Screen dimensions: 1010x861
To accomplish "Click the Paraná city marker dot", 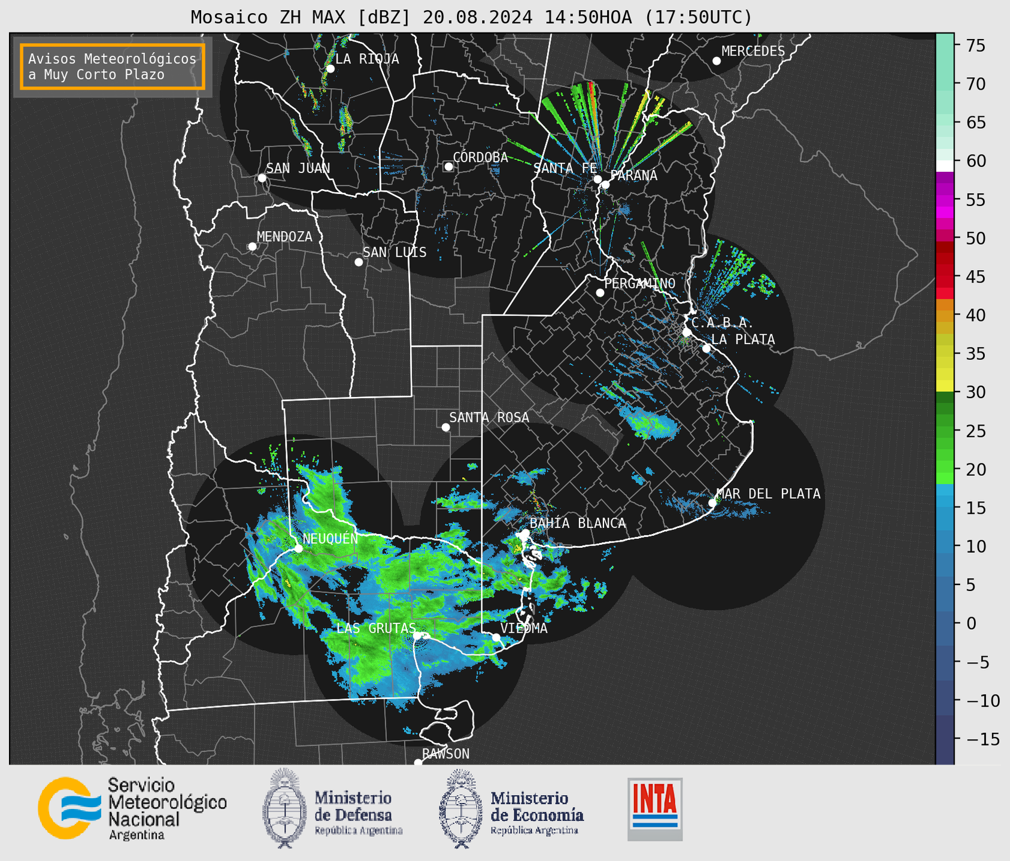I will point(605,184).
